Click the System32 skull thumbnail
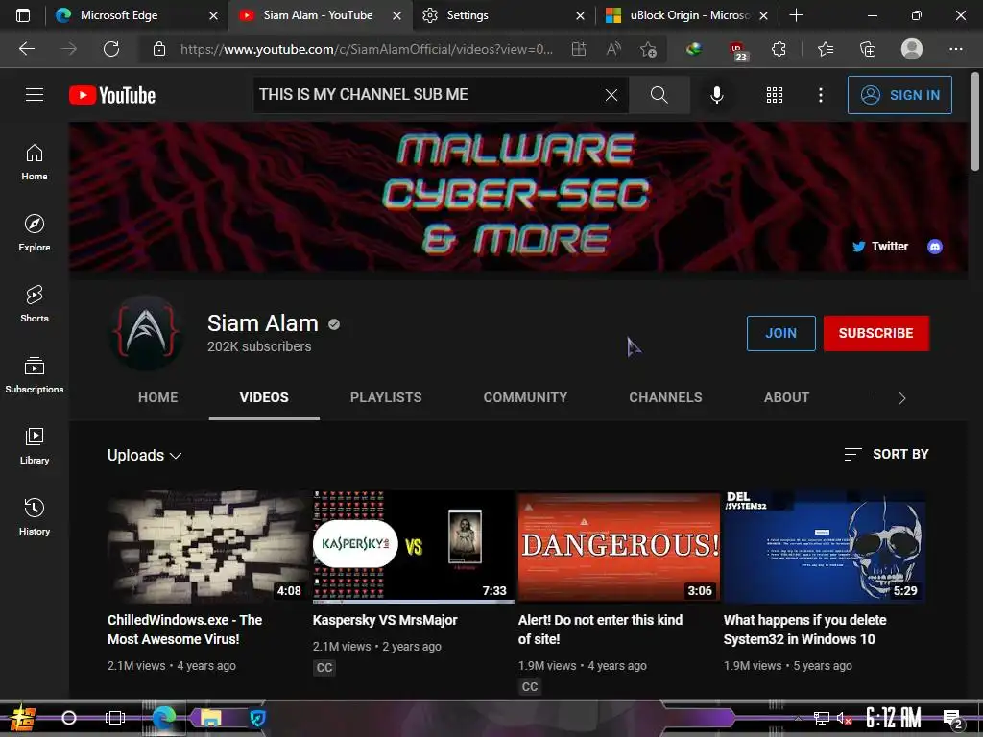Viewport: 983px width, 737px height. click(x=825, y=546)
